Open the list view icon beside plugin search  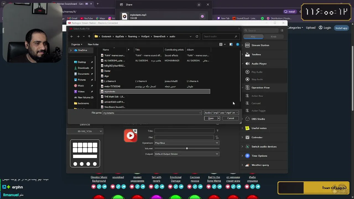pyautogui.click(x=282, y=30)
